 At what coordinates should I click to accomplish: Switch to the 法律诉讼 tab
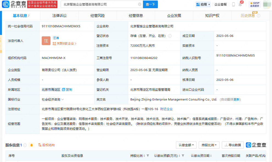(59, 16)
